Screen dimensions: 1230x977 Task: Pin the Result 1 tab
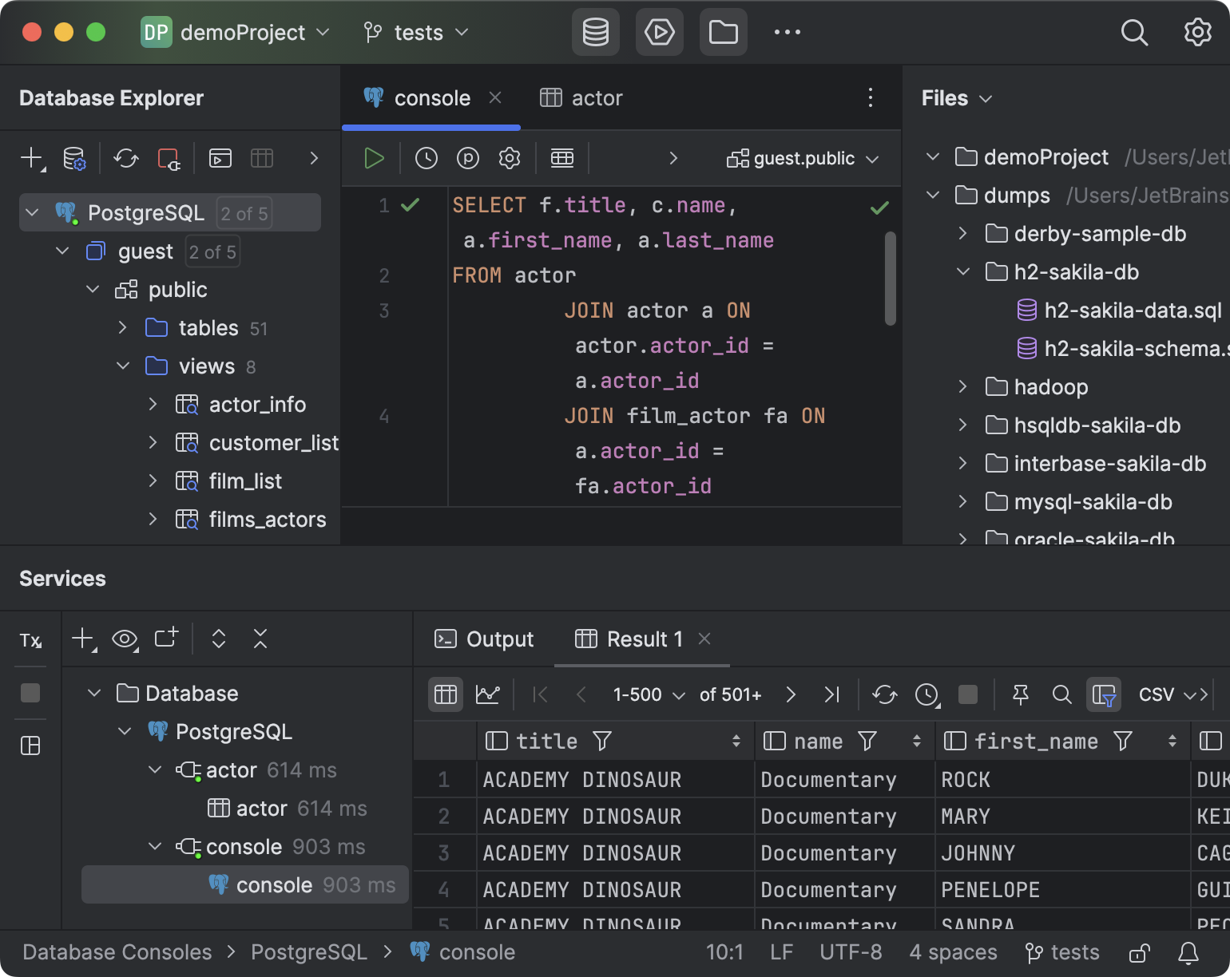point(1019,694)
